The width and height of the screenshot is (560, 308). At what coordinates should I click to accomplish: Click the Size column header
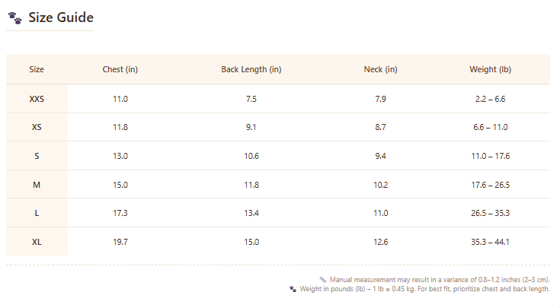[x=37, y=69]
